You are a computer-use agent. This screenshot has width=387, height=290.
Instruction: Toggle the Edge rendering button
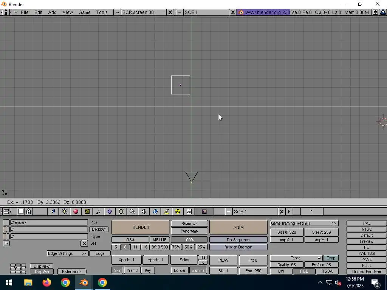click(x=100, y=253)
